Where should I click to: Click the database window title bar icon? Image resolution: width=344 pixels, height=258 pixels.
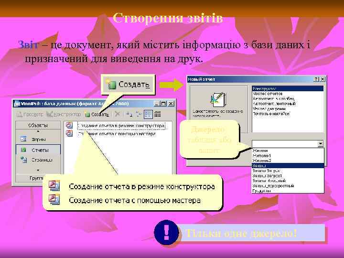pyautogui.click(x=17, y=104)
